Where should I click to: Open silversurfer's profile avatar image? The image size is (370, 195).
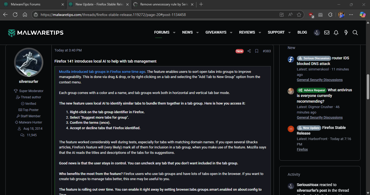point(29,62)
